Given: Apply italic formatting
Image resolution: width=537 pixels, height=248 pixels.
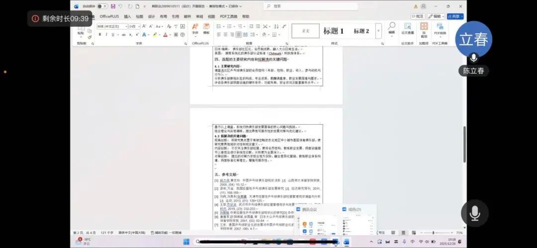Looking at the screenshot, I should [106, 34].
